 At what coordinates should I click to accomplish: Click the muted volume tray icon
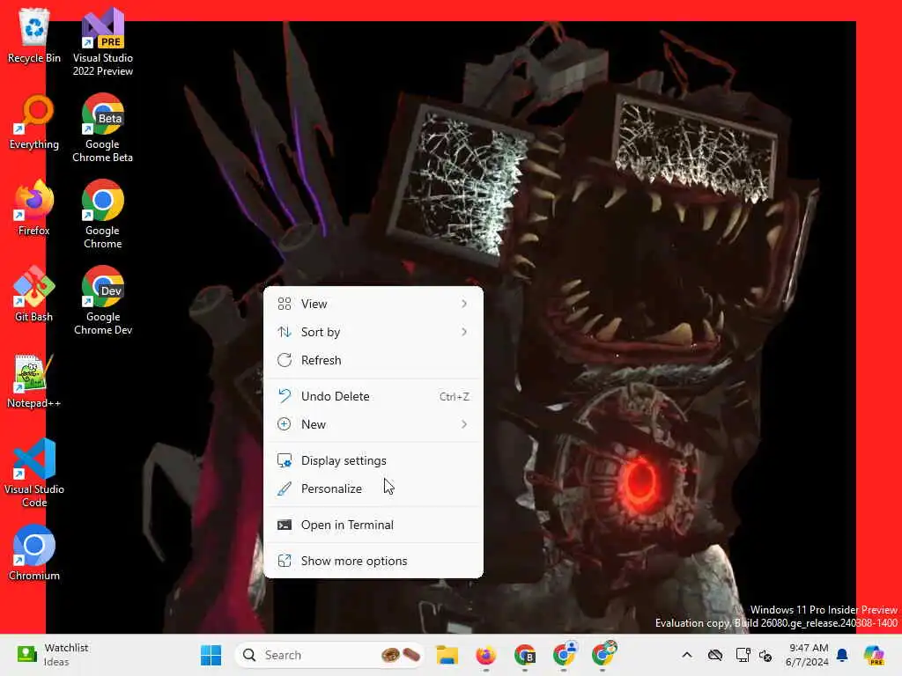click(765, 655)
